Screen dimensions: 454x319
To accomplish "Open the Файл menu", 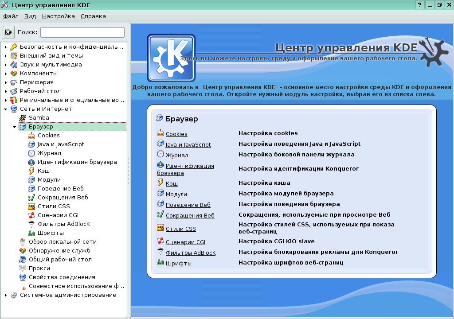I will (x=10, y=16).
